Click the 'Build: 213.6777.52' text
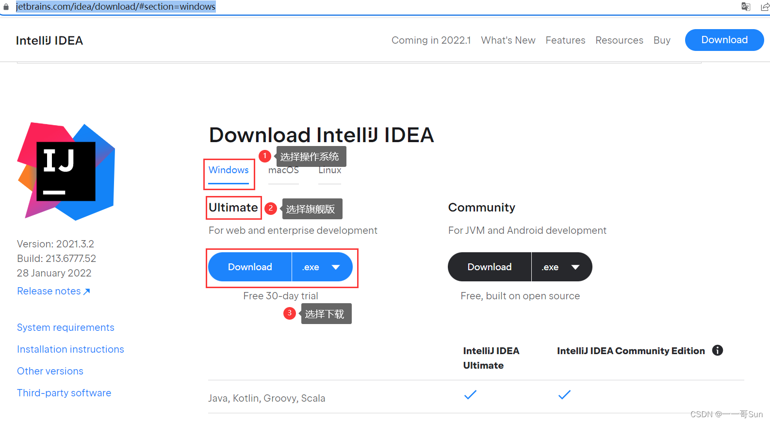This screenshot has height=423, width=770. point(56,259)
